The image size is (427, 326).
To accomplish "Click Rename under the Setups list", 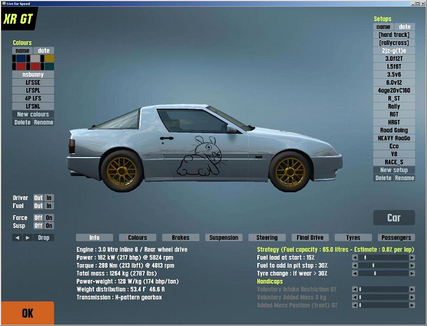I will (405, 178).
